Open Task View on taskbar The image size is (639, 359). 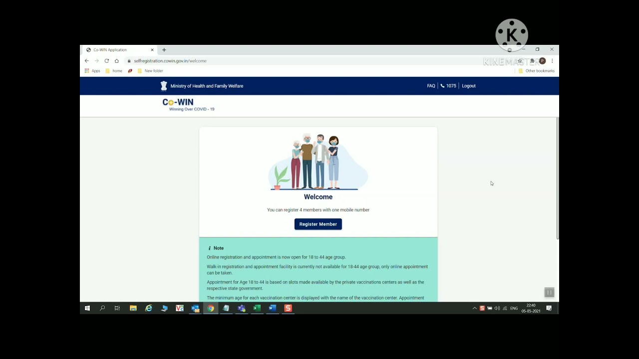(117, 308)
